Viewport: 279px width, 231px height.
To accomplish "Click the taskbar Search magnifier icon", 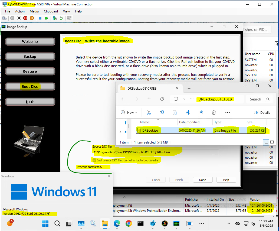I will [57, 223].
